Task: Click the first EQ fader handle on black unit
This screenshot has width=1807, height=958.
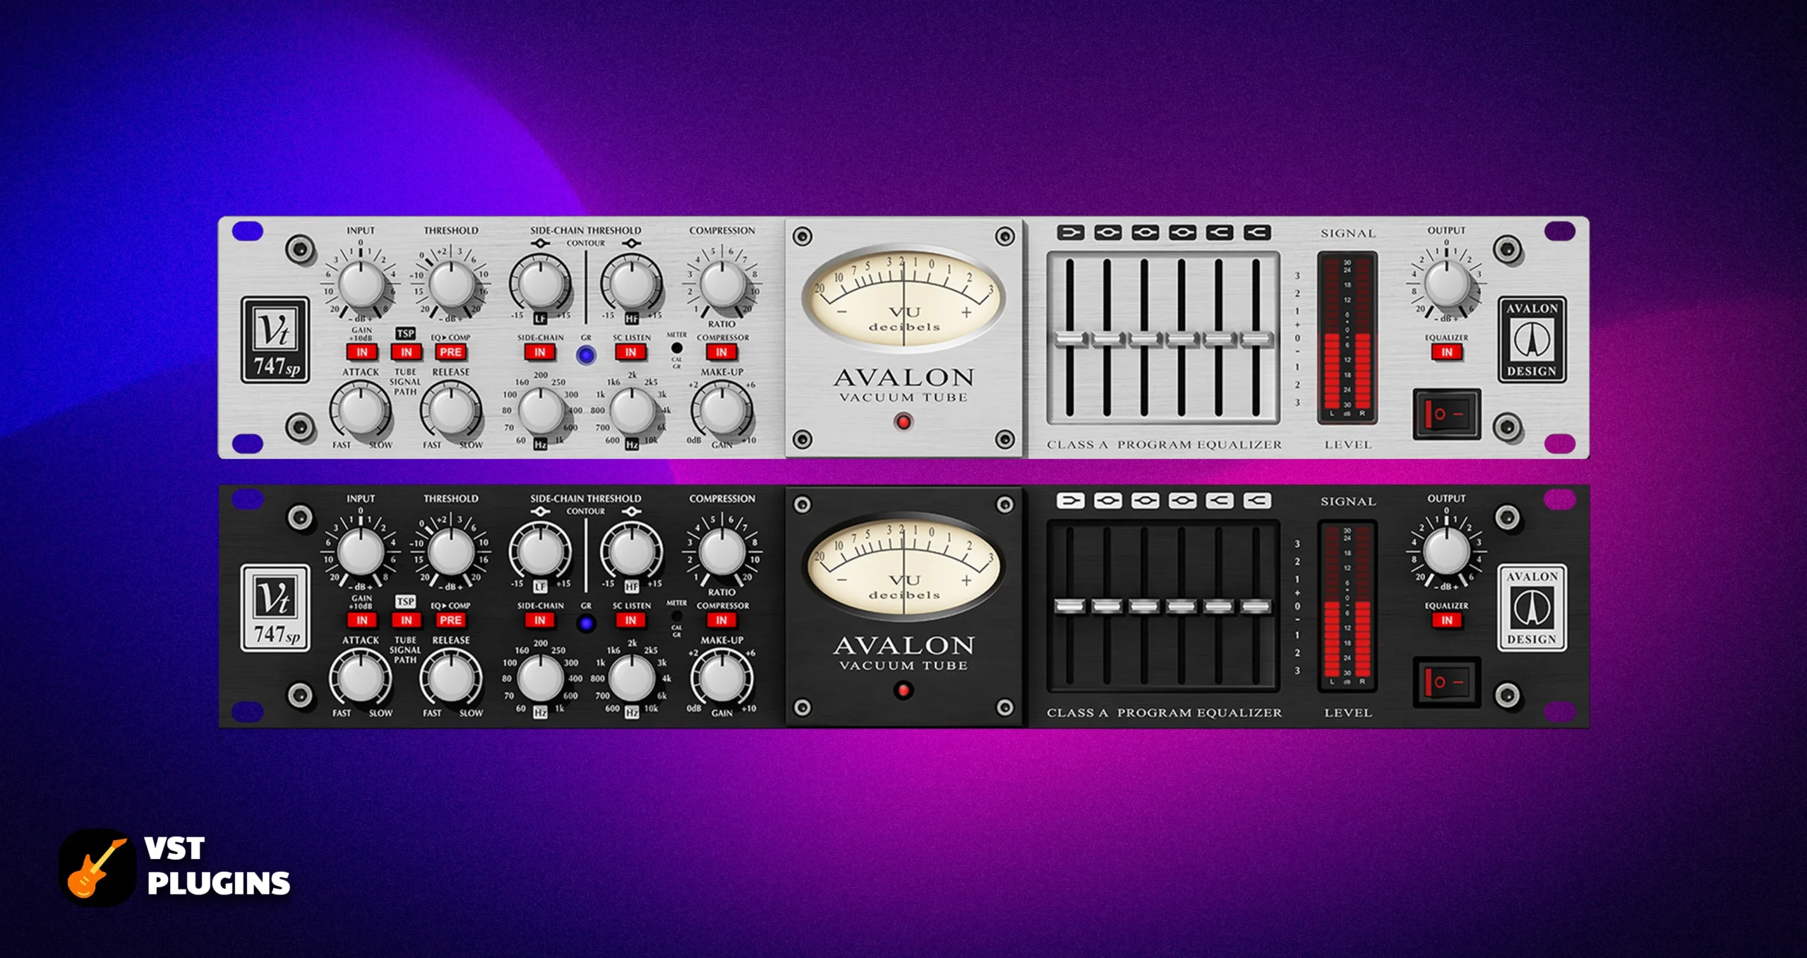Action: 1070,606
